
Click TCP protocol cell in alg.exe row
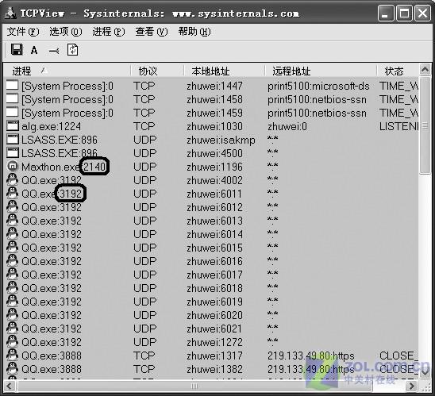coord(144,126)
